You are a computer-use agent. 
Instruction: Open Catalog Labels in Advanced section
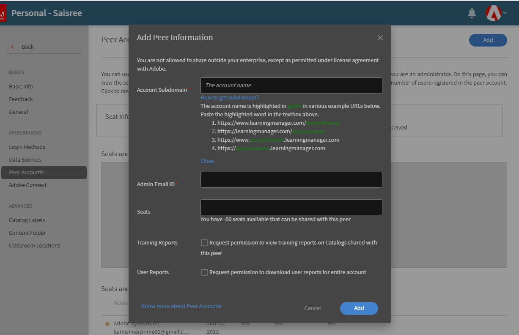27,220
